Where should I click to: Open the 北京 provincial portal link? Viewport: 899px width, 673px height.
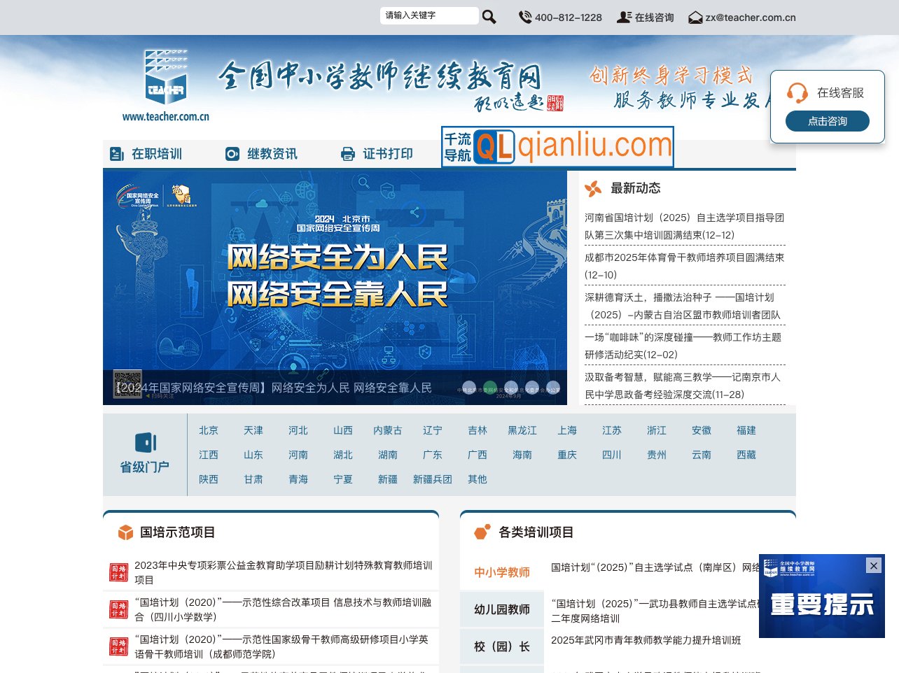point(208,430)
